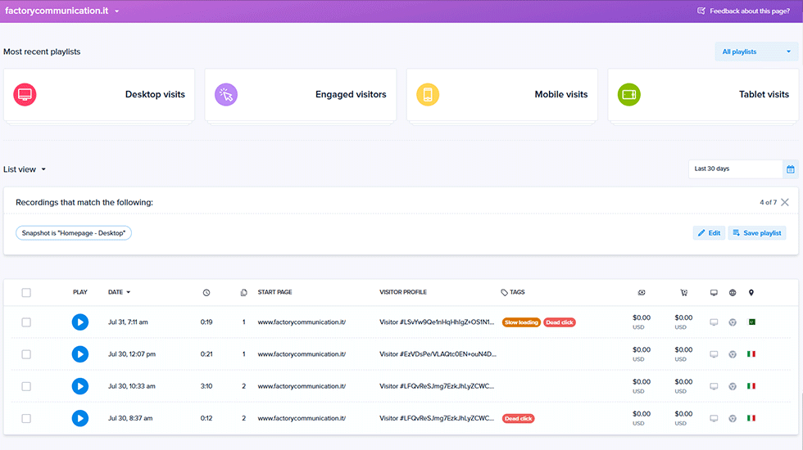
Task: Click the device monitor column icon
Action: pos(714,293)
